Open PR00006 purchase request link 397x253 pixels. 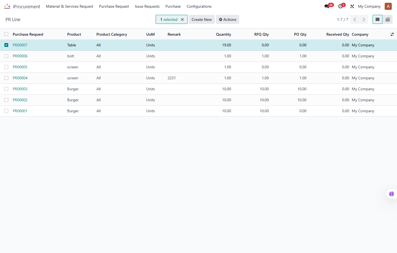[20, 56]
